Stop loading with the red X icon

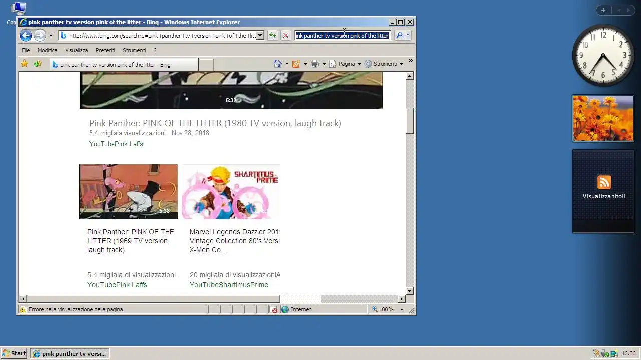click(x=286, y=35)
